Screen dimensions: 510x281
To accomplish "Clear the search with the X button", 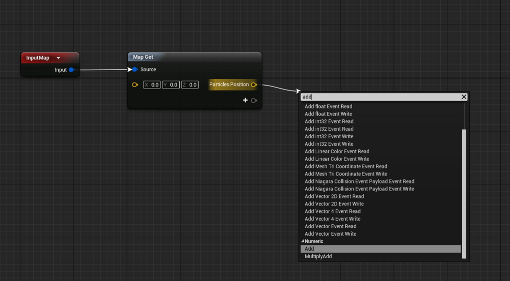I will click(464, 97).
